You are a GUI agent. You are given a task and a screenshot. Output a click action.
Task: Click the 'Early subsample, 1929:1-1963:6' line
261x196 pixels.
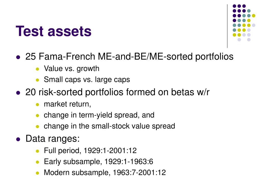98,162
